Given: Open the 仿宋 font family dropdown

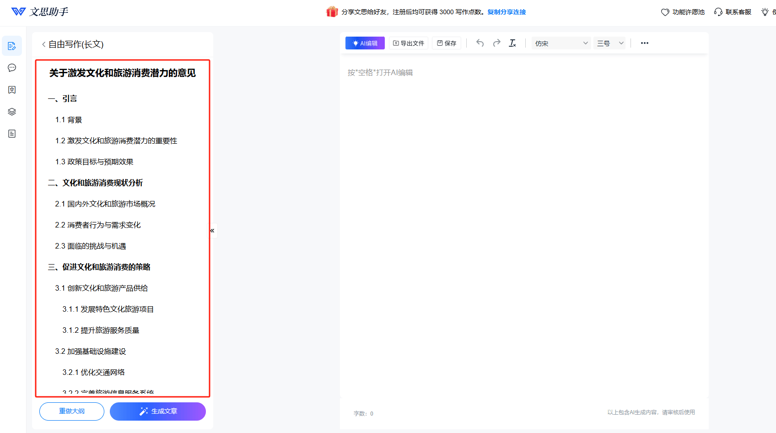Looking at the screenshot, I should pos(560,43).
